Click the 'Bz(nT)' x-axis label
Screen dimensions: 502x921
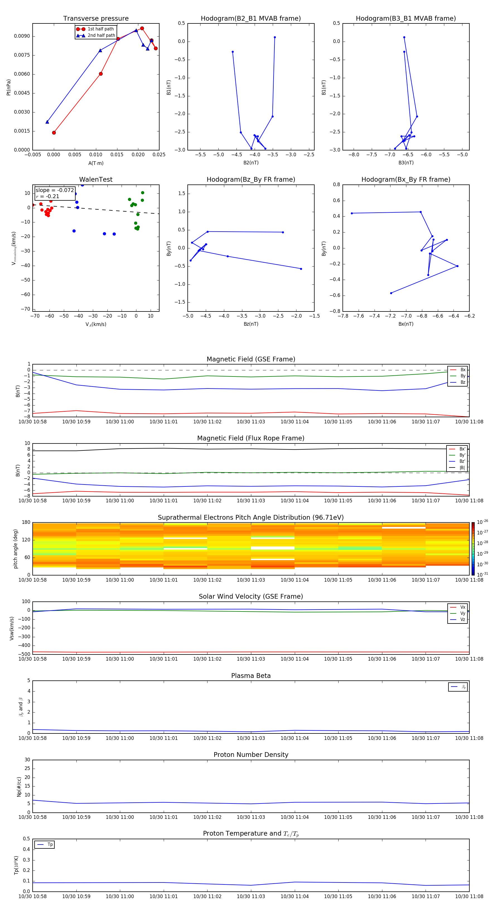(x=251, y=324)
